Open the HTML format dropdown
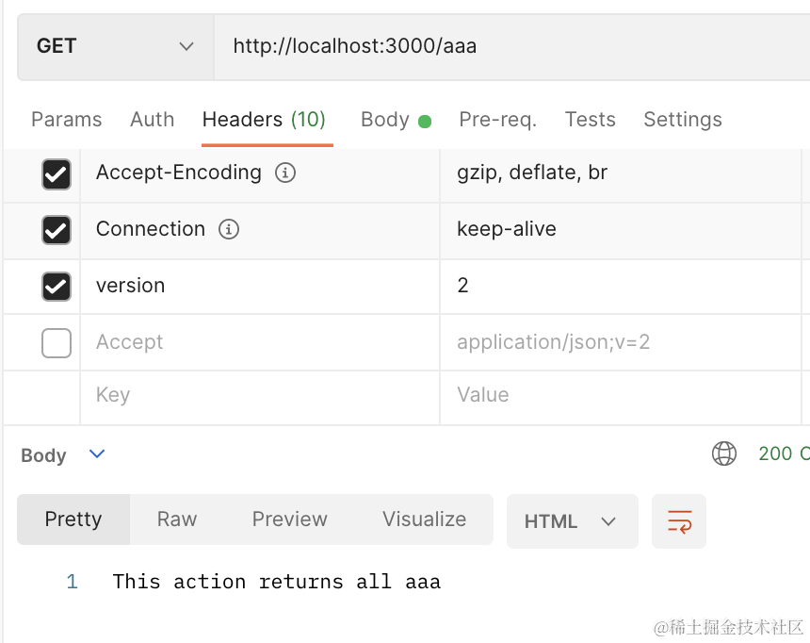This screenshot has height=643, width=810. coord(571,521)
